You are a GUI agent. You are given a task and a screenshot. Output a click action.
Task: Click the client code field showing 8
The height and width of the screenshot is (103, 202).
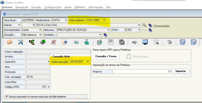[28, 25]
